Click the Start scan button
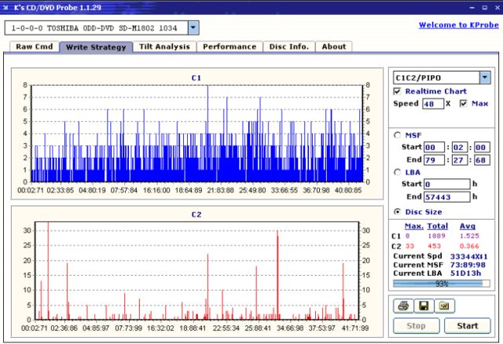 tap(468, 326)
